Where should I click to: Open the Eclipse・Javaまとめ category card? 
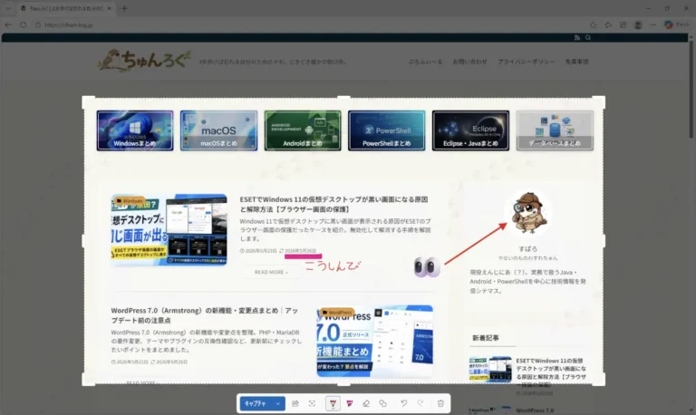(470, 130)
